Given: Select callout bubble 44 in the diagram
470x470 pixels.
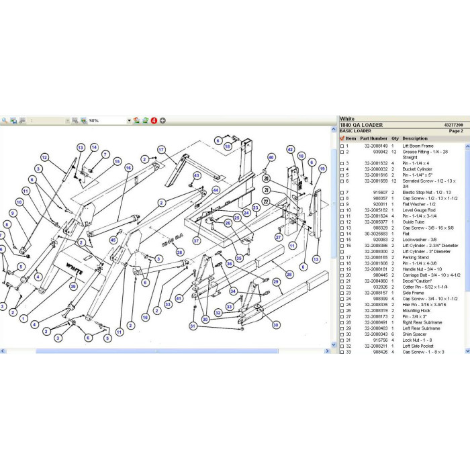Looking at the screenshot, I should point(216,190).
